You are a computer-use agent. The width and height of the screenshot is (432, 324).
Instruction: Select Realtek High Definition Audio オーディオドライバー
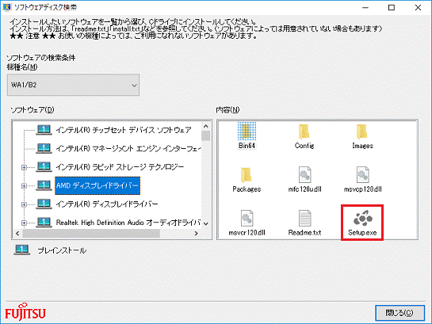pyautogui.click(x=128, y=223)
